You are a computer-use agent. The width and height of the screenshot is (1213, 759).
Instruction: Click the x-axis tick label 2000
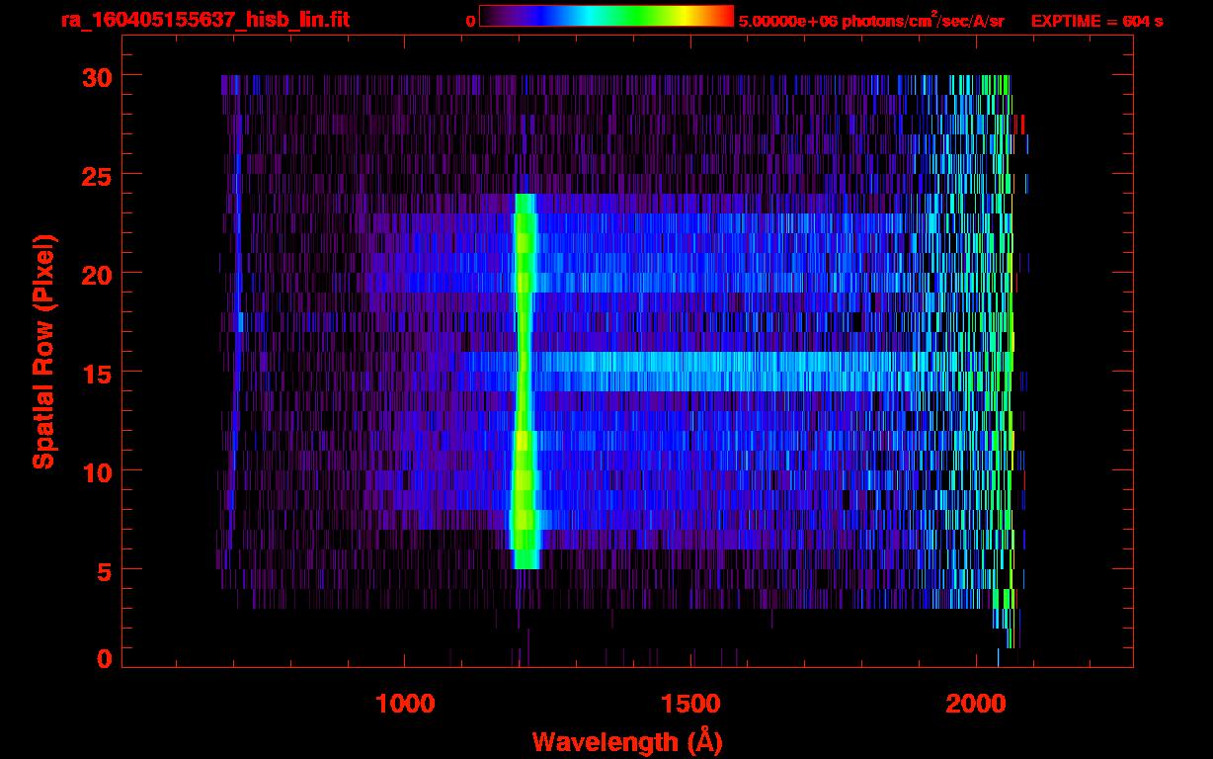[977, 704]
